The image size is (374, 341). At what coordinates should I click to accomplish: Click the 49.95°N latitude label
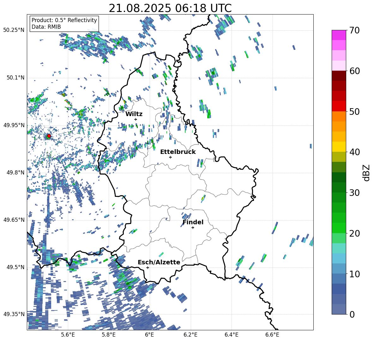click(x=14, y=125)
